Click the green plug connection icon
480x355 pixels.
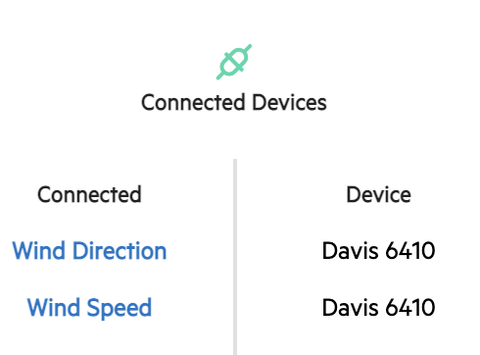coord(234,62)
